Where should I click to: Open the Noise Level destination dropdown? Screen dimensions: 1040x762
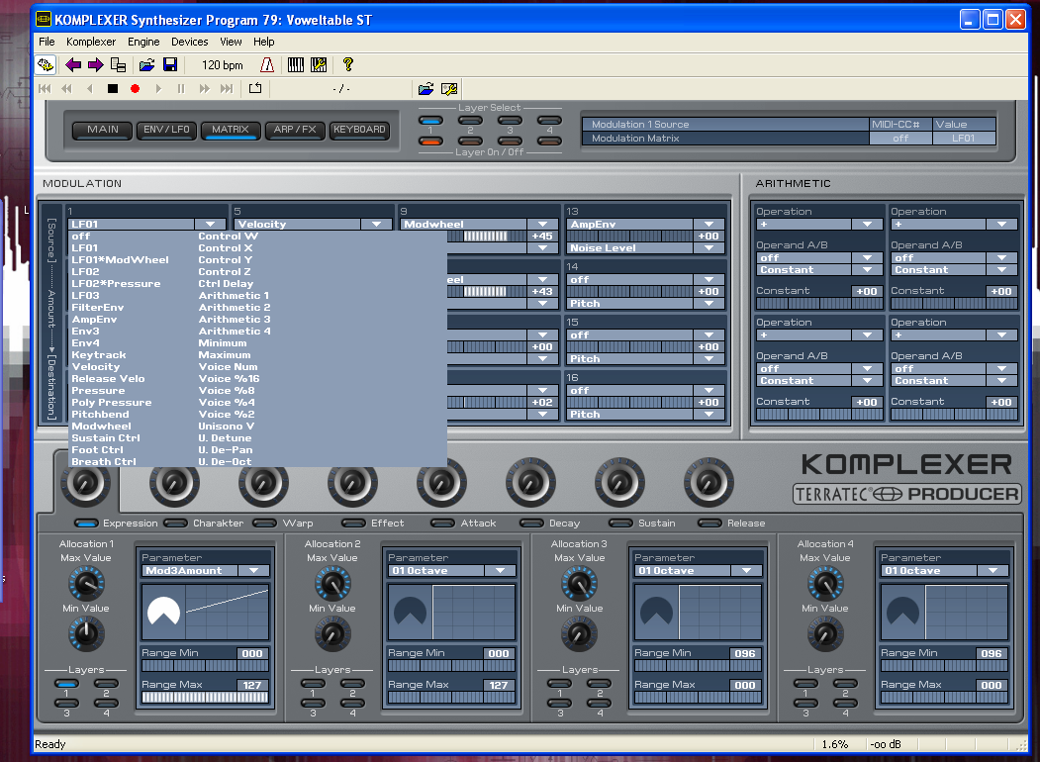(709, 248)
